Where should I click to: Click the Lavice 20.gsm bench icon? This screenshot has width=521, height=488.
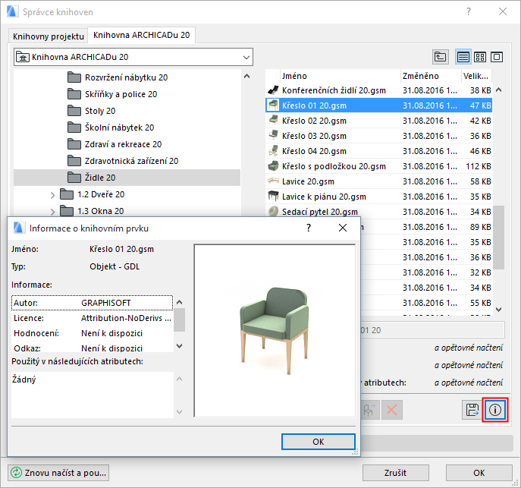tap(273, 181)
